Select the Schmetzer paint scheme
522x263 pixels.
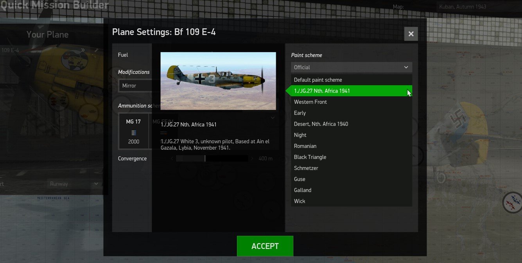(352, 168)
